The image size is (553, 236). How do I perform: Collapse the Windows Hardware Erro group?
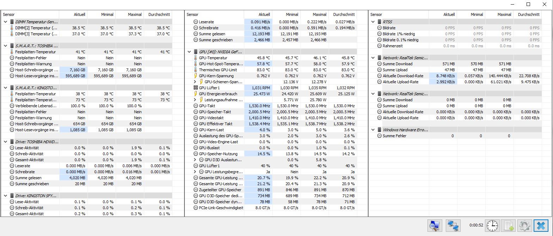(373, 130)
